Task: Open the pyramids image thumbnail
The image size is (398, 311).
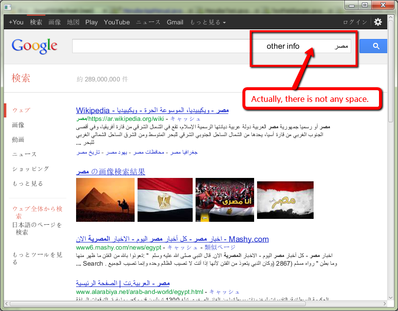Action: click(105, 200)
